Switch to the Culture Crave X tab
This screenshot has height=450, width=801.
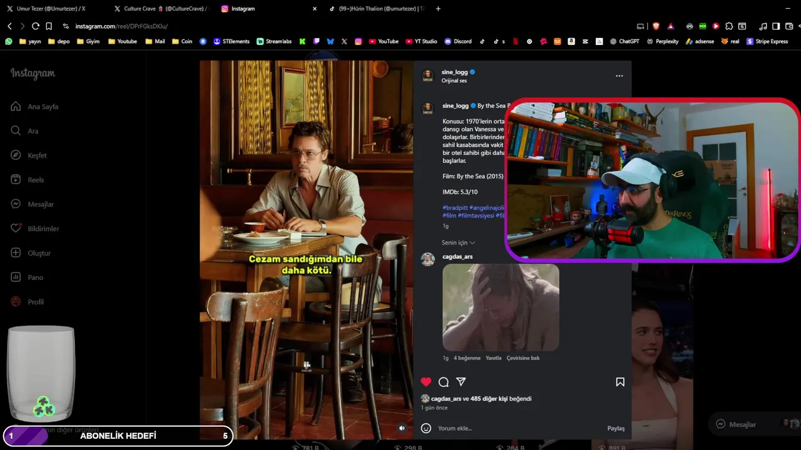(x=161, y=9)
